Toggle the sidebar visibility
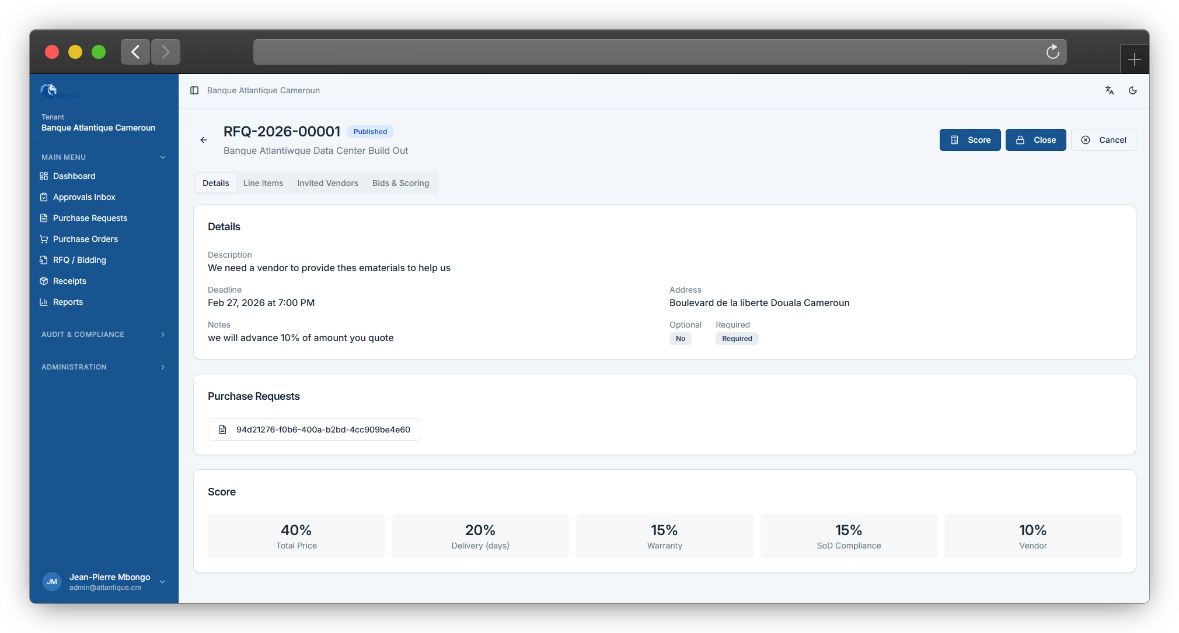The image size is (1179, 633). coord(194,90)
